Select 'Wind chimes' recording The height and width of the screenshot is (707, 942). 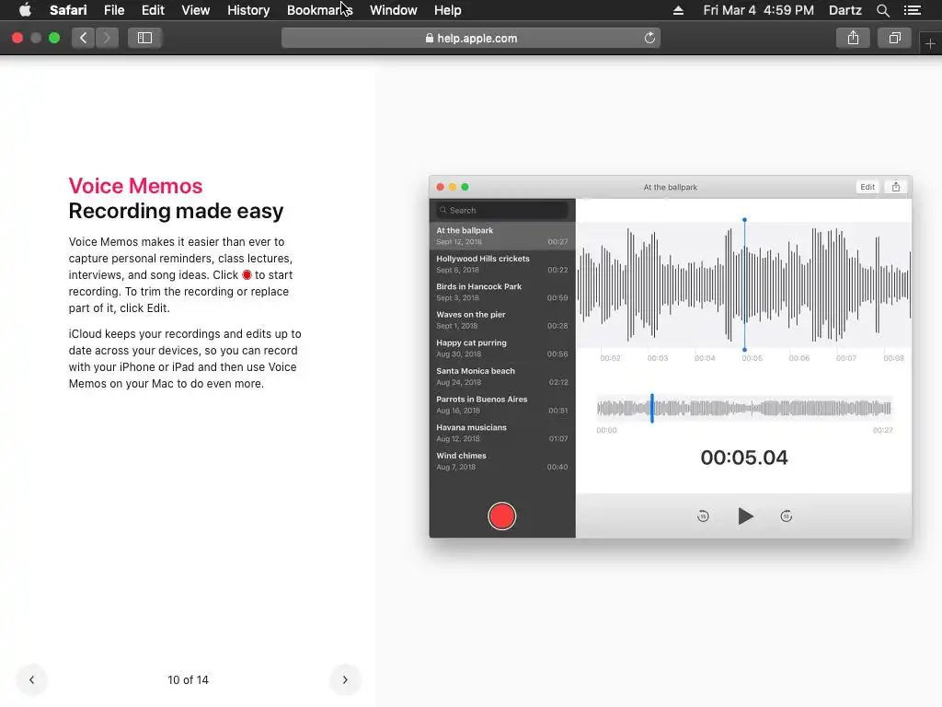pyautogui.click(x=502, y=461)
